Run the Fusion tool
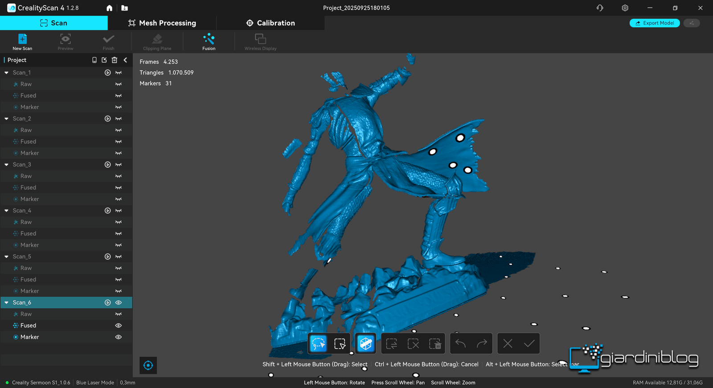 coord(209,41)
